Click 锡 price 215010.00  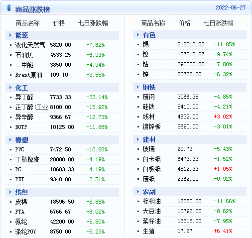[x=191, y=44]
